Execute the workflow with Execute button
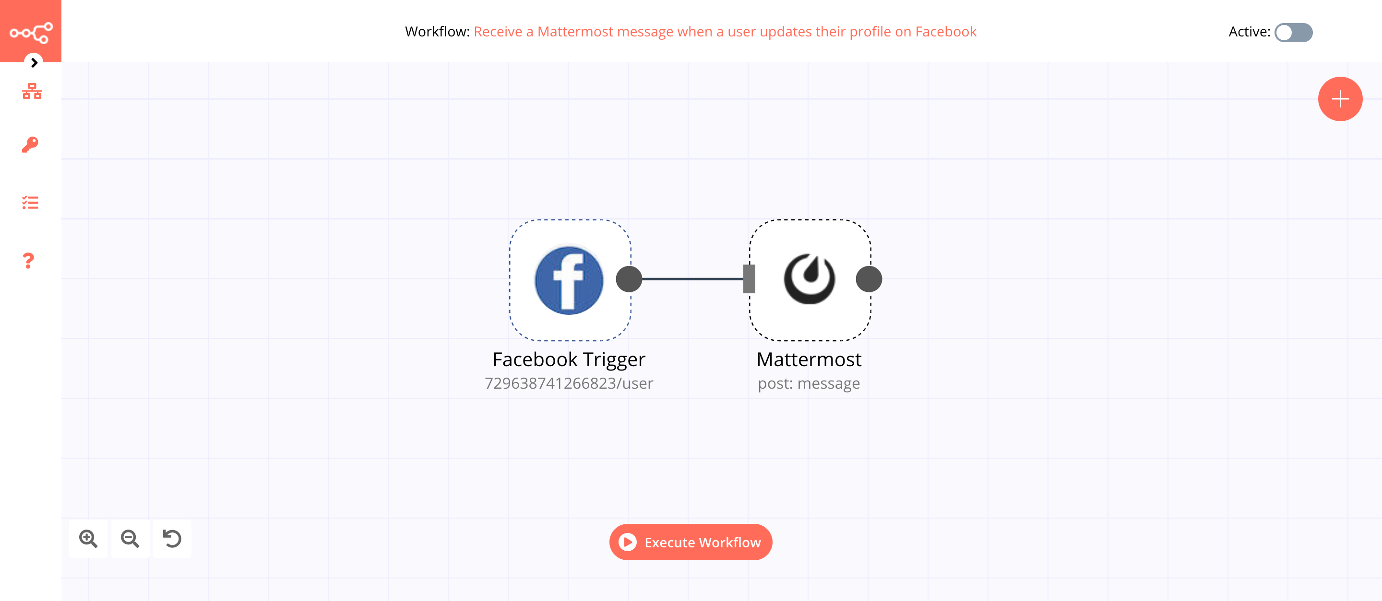Screen dimensions: 1382x601 [691, 542]
